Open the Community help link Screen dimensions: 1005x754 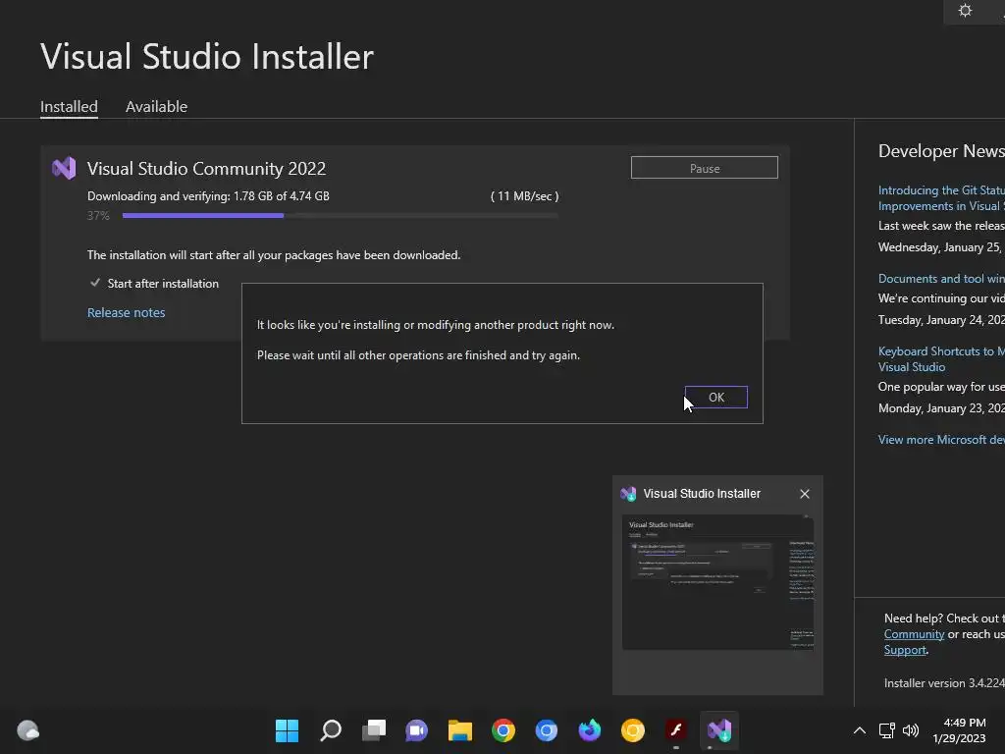[x=914, y=634]
